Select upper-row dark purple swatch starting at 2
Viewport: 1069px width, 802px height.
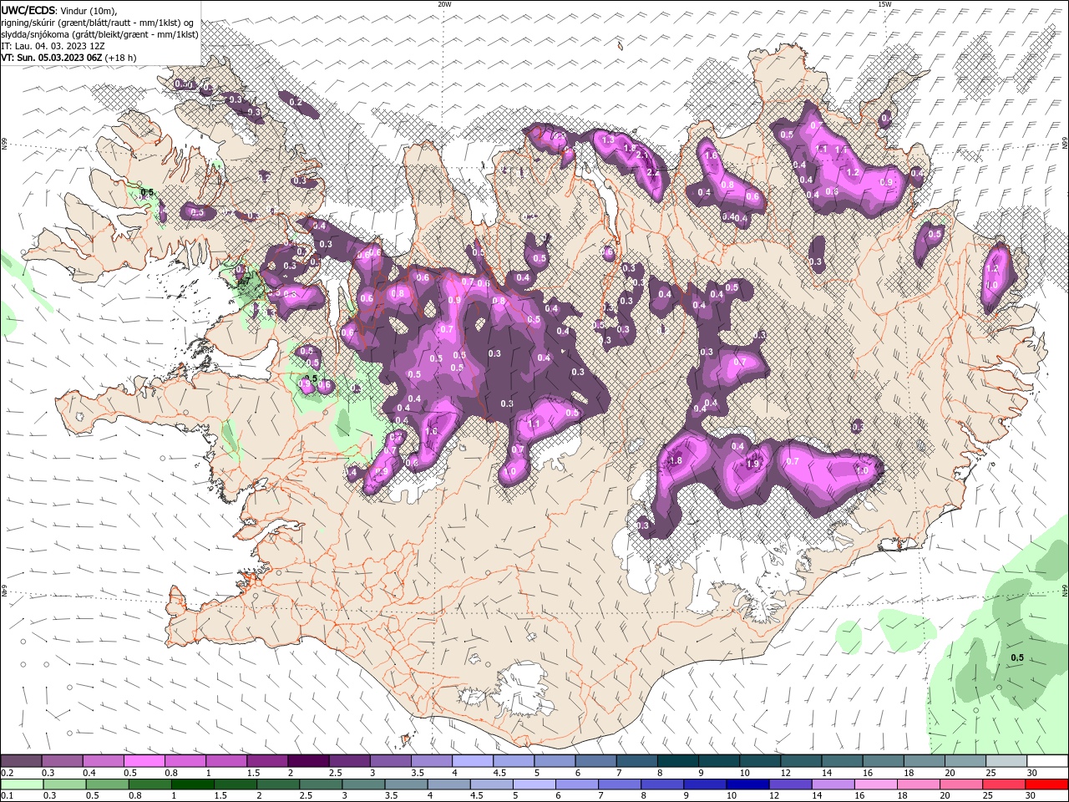pyautogui.click(x=308, y=761)
